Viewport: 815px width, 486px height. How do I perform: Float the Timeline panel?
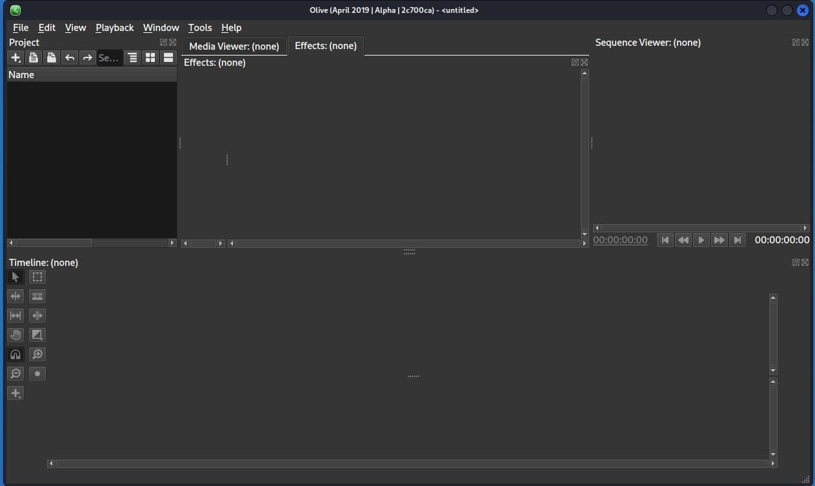796,263
